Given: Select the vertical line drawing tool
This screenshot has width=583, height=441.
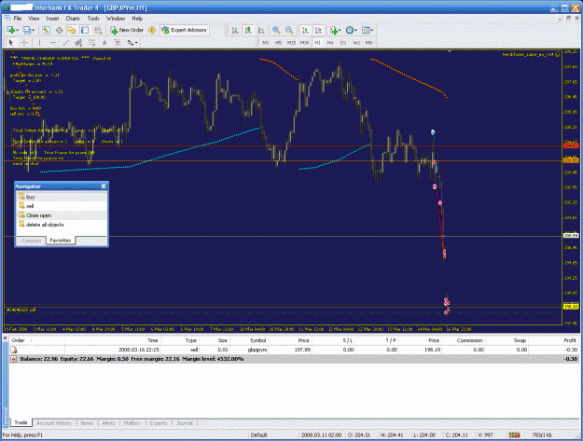Looking at the screenshot, I should [39, 43].
